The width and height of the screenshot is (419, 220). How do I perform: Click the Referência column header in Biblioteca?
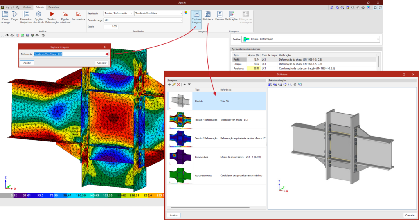[x=242, y=90]
